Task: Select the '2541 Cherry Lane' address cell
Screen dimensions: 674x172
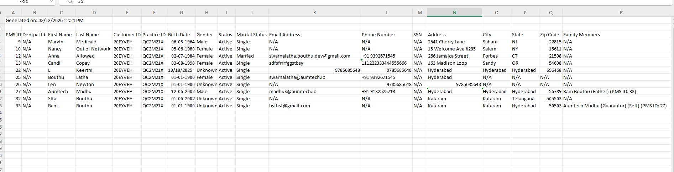Action: click(x=446, y=42)
